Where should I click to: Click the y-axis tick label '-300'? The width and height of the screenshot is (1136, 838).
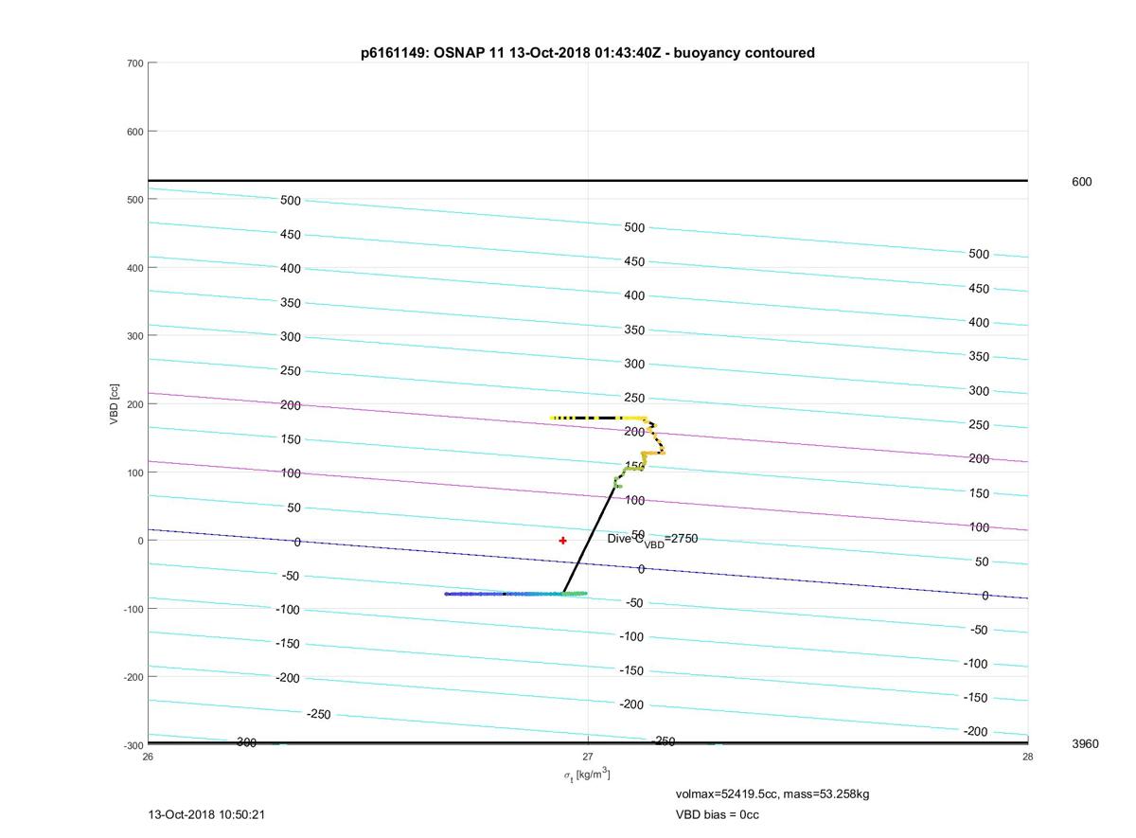[x=133, y=745]
